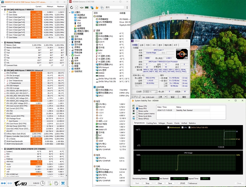The image size is (246, 187).
Task: Select 传感器 item in AIDA64 tree
Action: (x=80, y=34)
